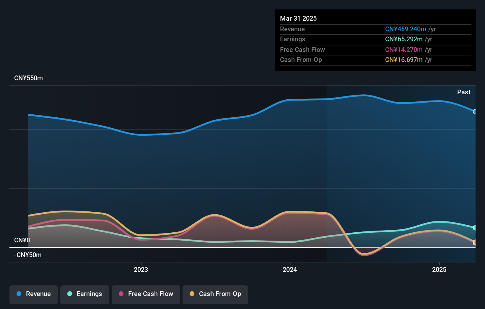Toggle the Free Cash Flow legend button

[x=146, y=295]
